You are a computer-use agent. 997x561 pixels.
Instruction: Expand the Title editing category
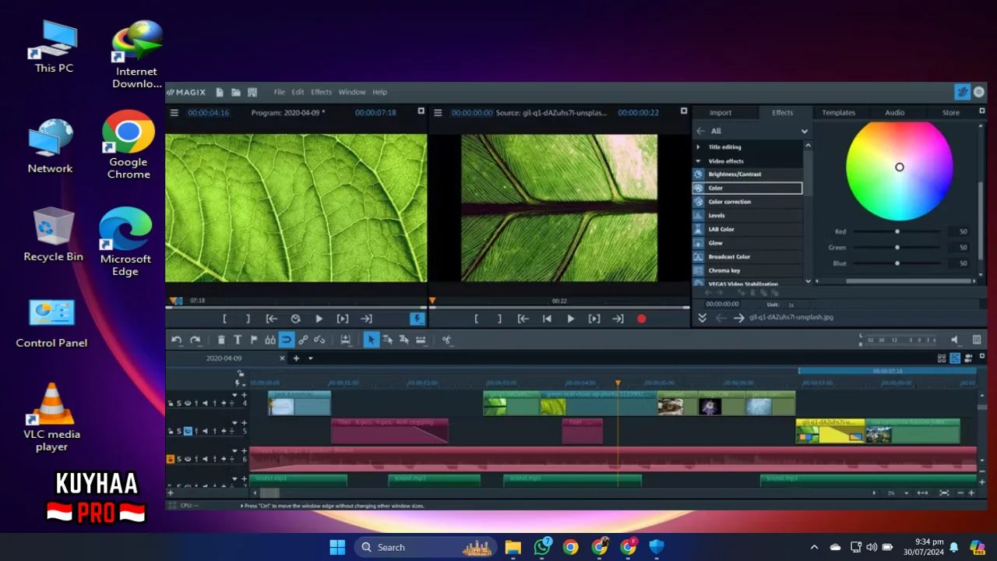coord(698,146)
